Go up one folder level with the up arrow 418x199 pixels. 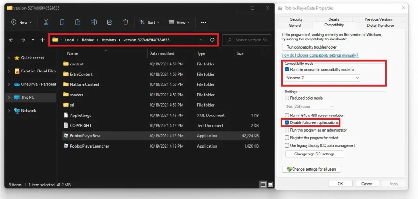[42, 40]
